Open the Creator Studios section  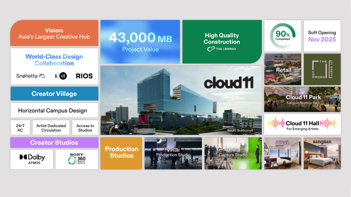pyautogui.click(x=54, y=142)
